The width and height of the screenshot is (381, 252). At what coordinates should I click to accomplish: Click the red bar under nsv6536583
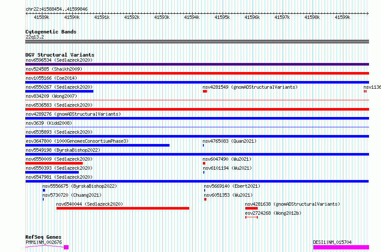point(197,109)
